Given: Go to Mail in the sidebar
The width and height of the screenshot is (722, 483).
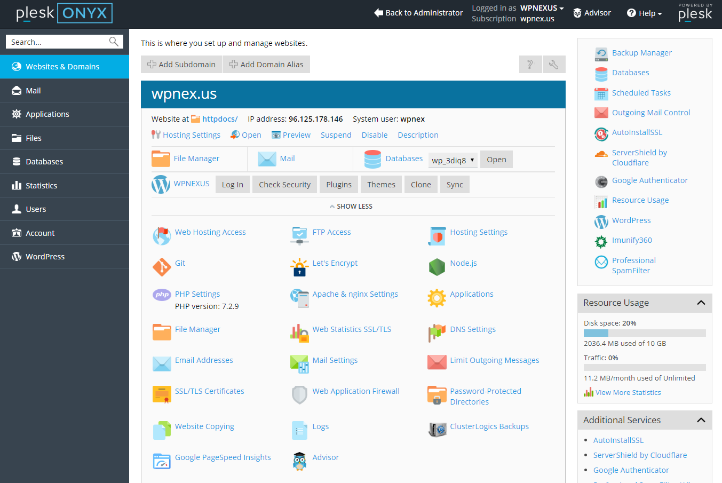Looking at the screenshot, I should pyautogui.click(x=65, y=91).
